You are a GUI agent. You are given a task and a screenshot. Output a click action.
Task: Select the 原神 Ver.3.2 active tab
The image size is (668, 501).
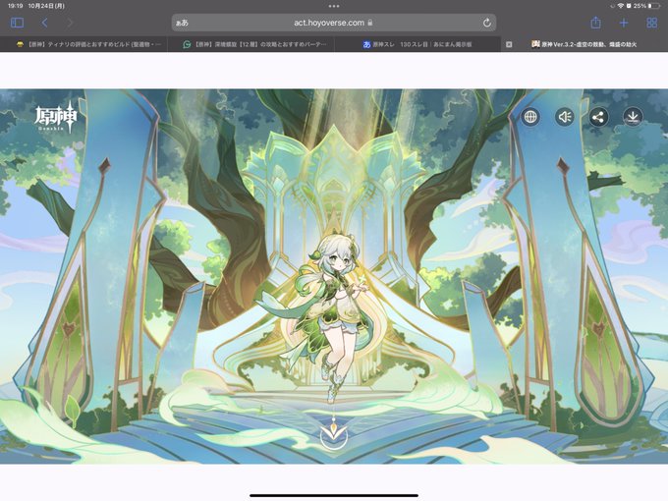584,44
